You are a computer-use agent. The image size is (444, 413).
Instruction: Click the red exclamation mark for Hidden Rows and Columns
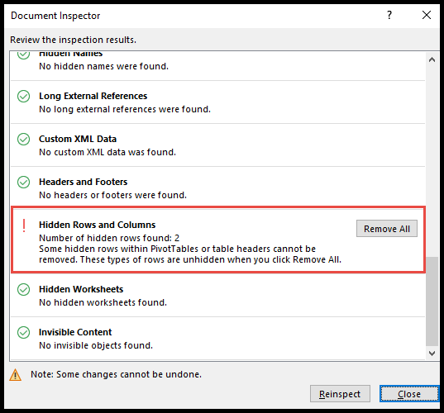(x=24, y=225)
